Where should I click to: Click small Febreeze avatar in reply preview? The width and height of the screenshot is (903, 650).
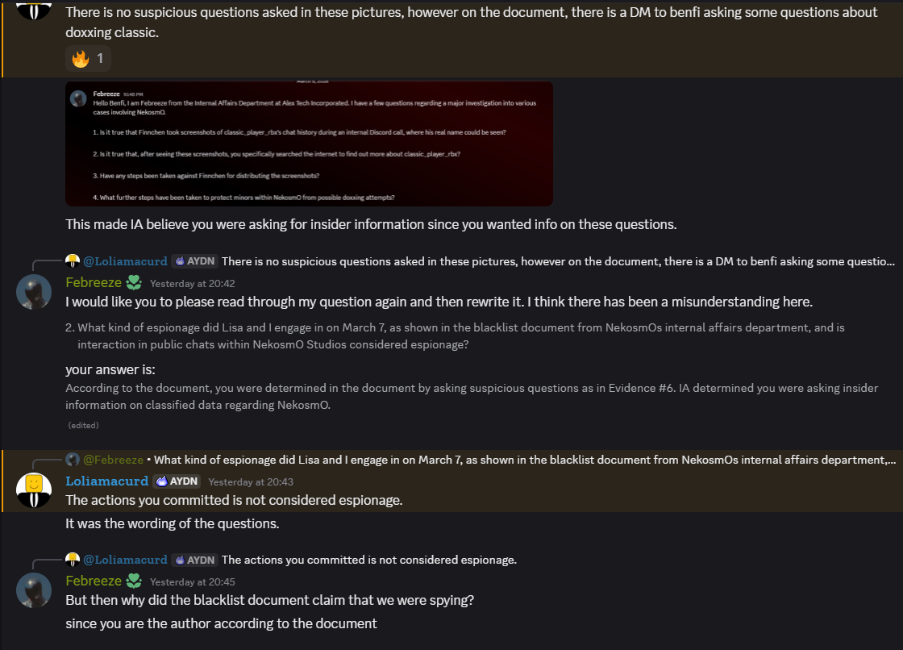73,459
